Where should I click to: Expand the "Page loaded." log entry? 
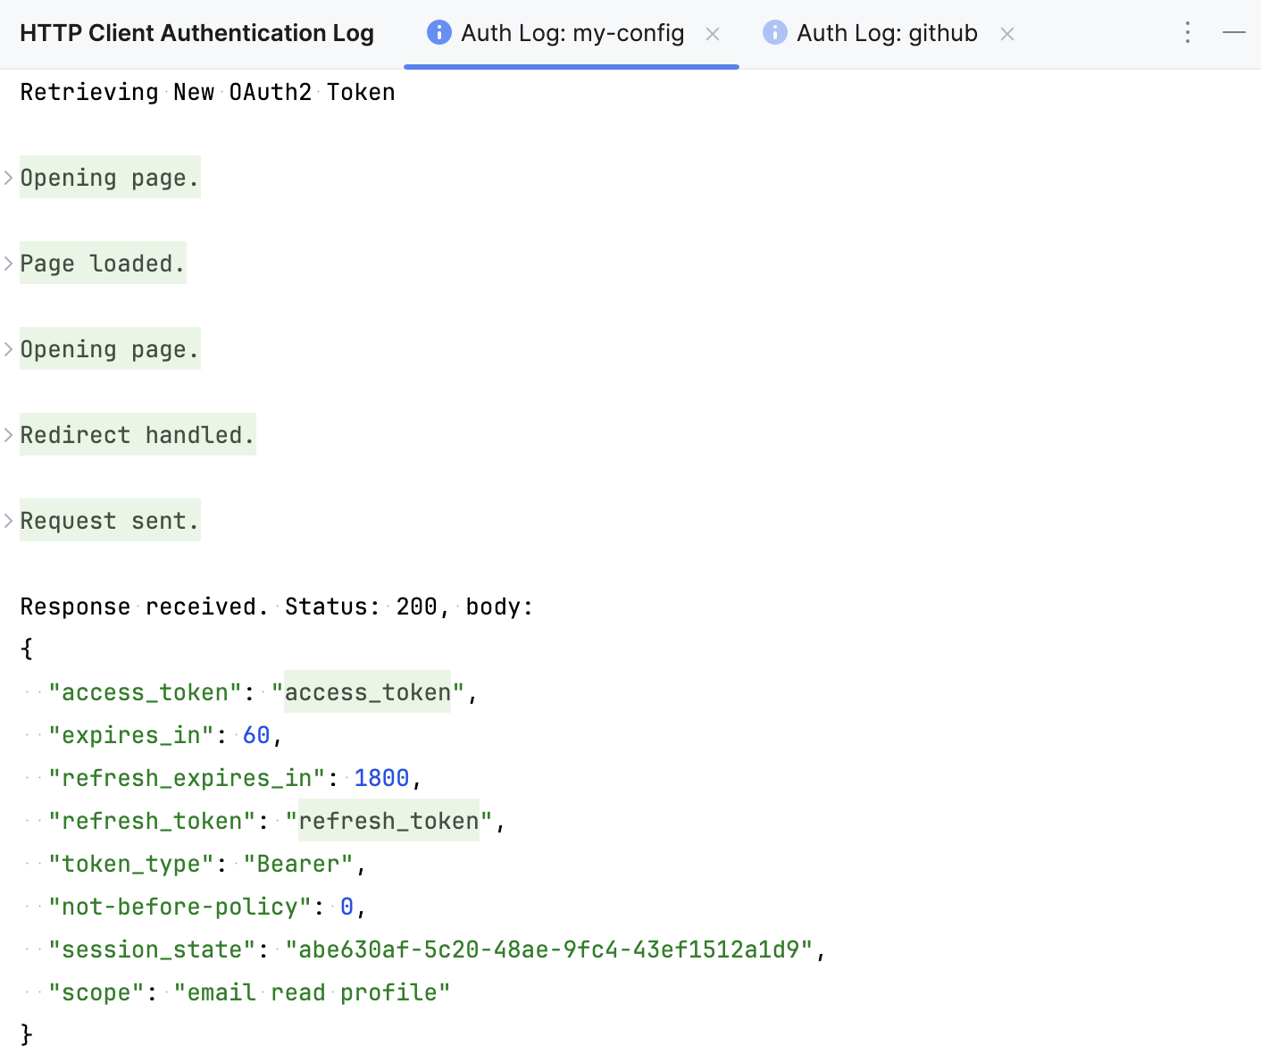(9, 263)
